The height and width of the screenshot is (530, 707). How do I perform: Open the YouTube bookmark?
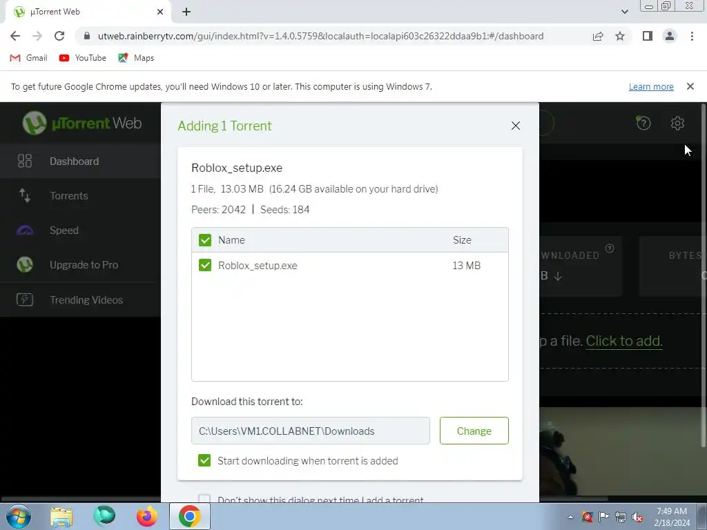point(83,58)
